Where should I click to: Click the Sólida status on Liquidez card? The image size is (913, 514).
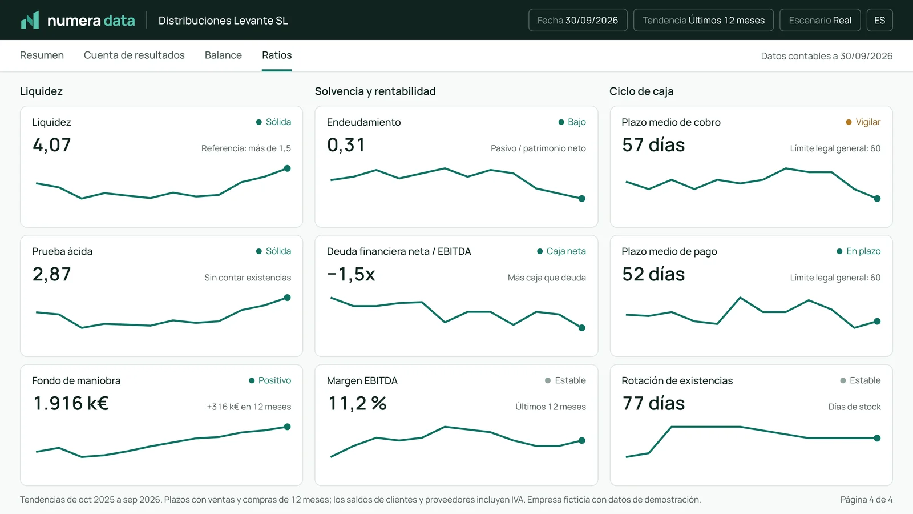[x=273, y=122]
